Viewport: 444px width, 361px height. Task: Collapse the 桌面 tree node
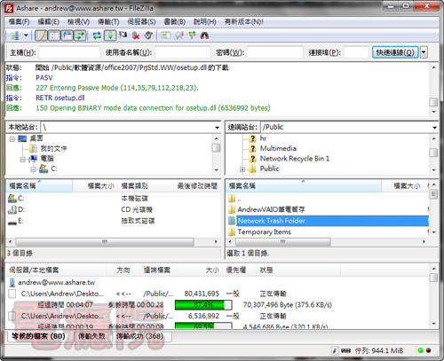(12, 139)
